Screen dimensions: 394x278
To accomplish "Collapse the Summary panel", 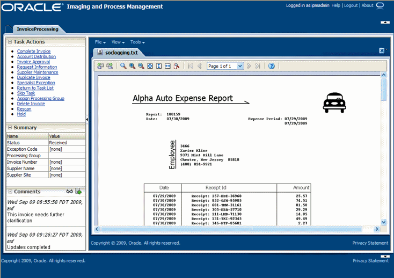I will click(x=10, y=128).
